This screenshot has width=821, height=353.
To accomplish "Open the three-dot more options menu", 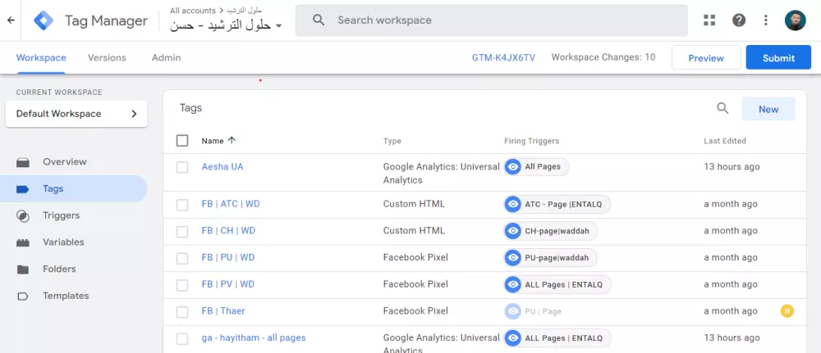I will tap(766, 20).
